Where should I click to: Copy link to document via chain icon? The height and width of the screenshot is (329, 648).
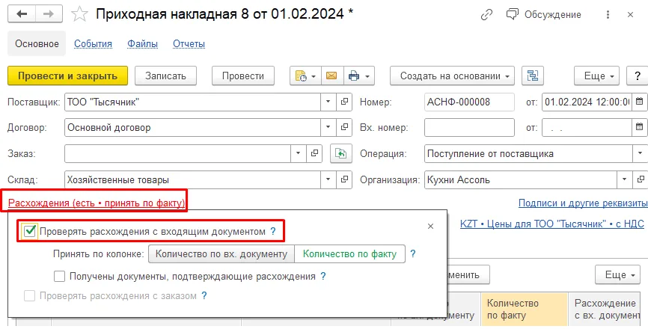pos(487,15)
